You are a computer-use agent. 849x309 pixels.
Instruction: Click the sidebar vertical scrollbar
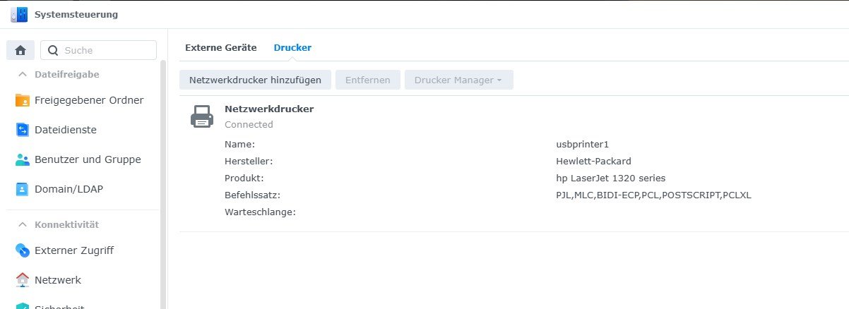[163, 185]
